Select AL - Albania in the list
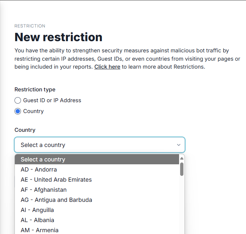Image resolution: width=246 pixels, height=234 pixels. [x=97, y=220]
